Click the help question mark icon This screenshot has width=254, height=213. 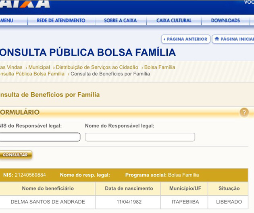(x=244, y=113)
